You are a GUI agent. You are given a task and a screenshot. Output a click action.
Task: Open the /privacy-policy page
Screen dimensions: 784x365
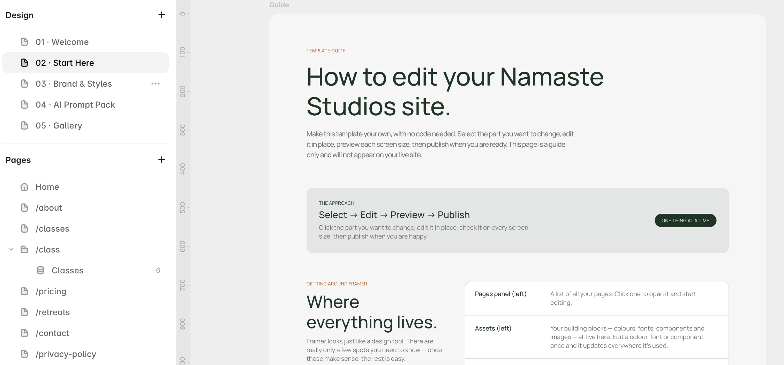[85, 354]
